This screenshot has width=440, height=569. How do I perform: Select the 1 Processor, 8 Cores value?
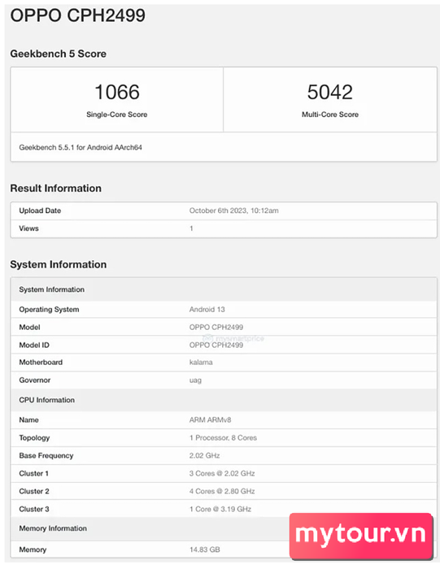(223, 437)
